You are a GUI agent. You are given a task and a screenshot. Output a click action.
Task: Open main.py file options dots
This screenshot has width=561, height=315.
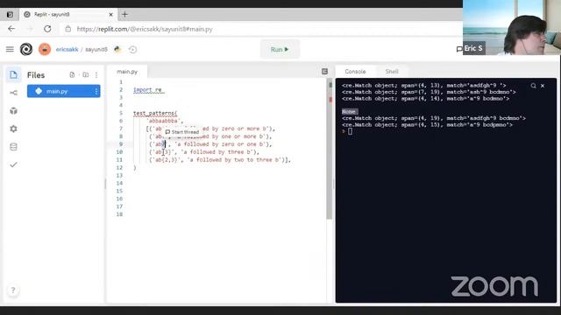pos(96,91)
